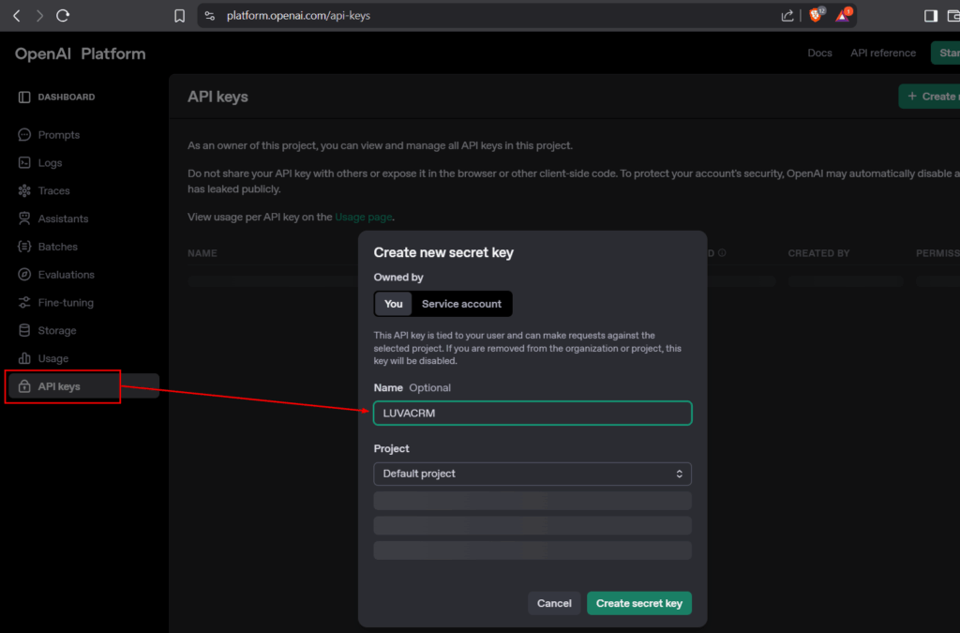This screenshot has width=960, height=633.
Task: Open Prompts in the sidebar
Action: point(59,135)
